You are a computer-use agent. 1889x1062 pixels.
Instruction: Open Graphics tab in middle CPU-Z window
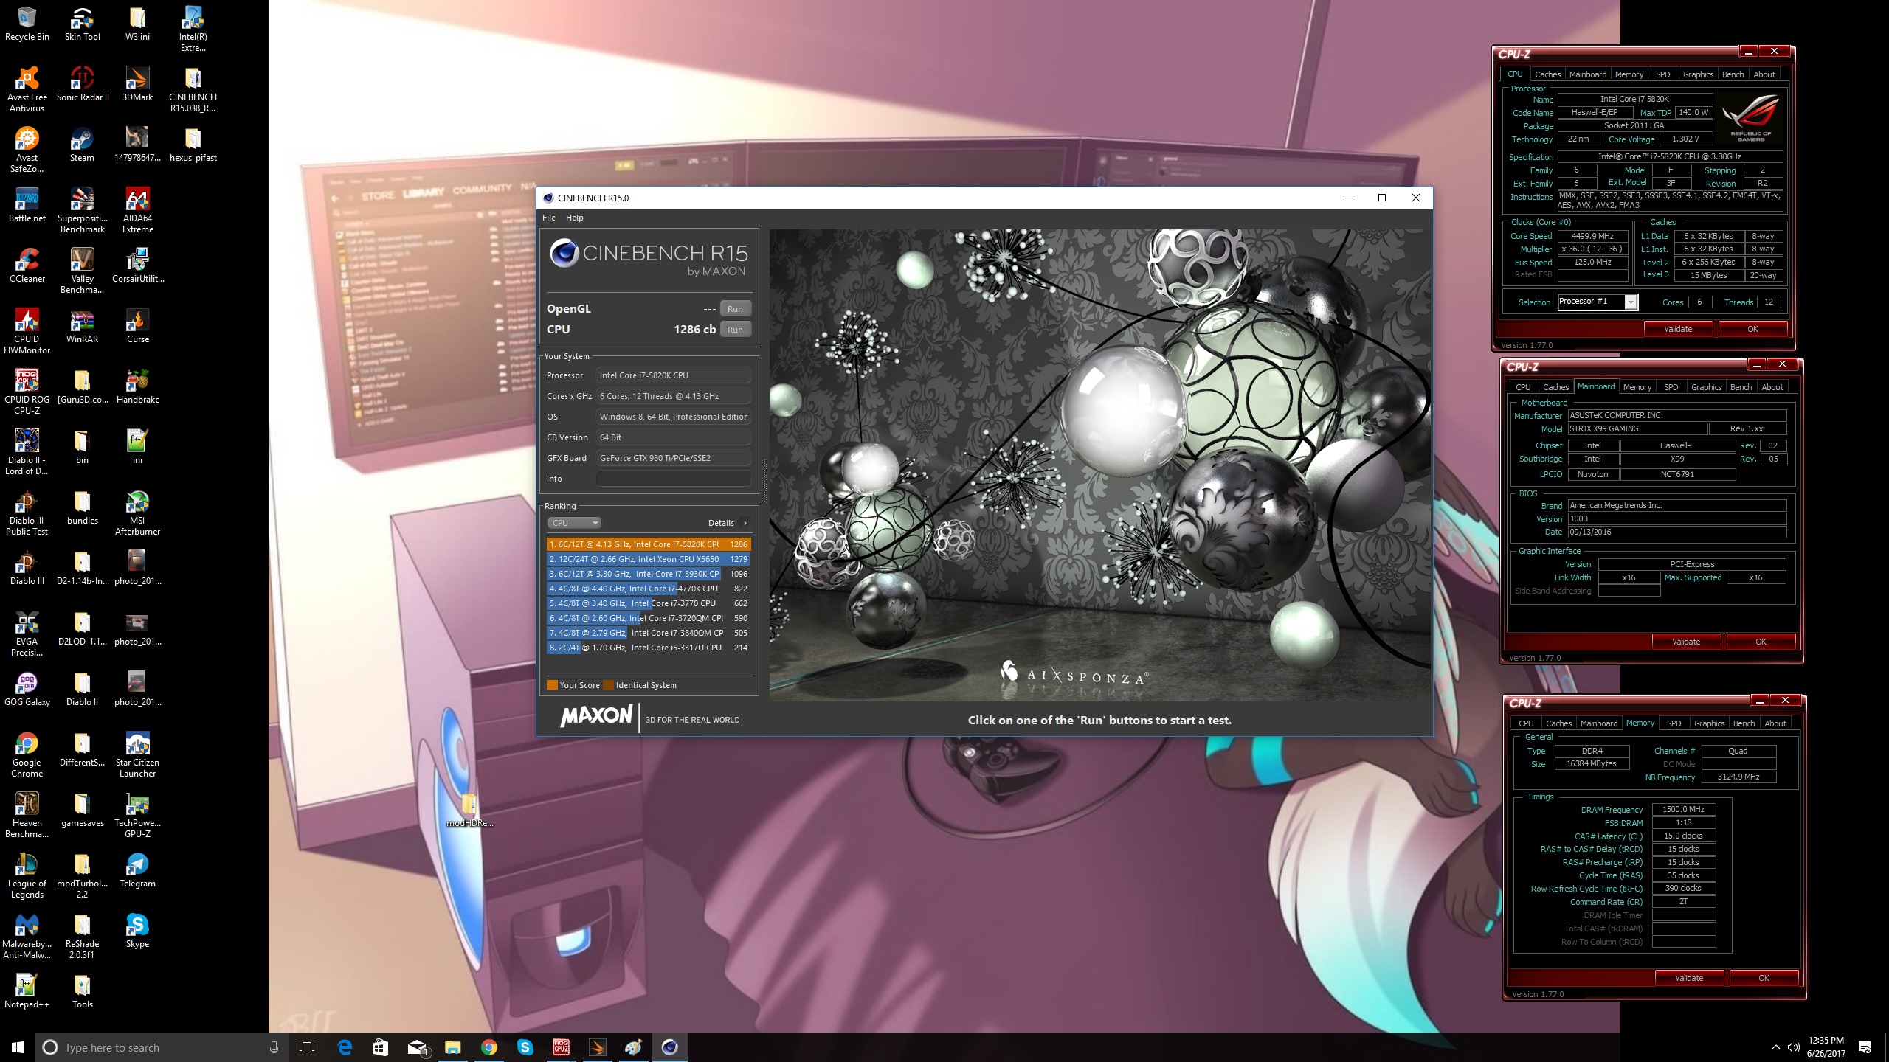coord(1706,387)
